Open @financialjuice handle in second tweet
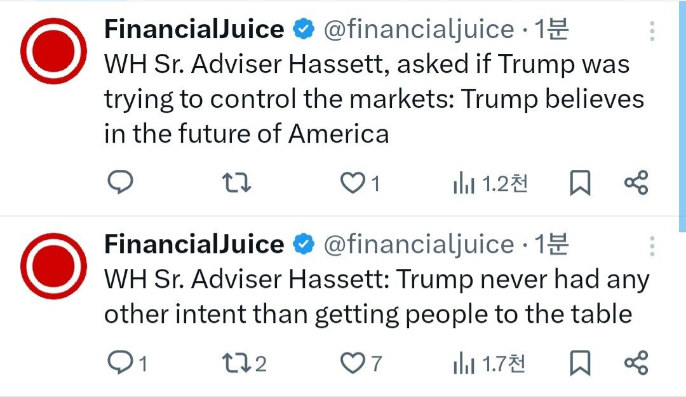Image resolution: width=686 pixels, height=397 pixels. (x=419, y=244)
